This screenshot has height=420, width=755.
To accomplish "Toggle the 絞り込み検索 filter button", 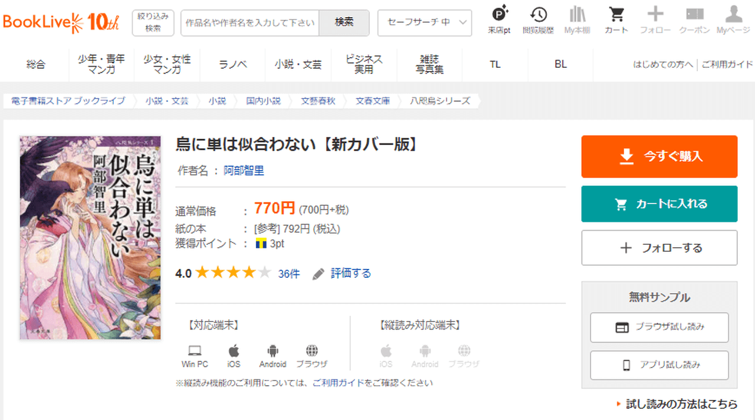I will point(153,22).
